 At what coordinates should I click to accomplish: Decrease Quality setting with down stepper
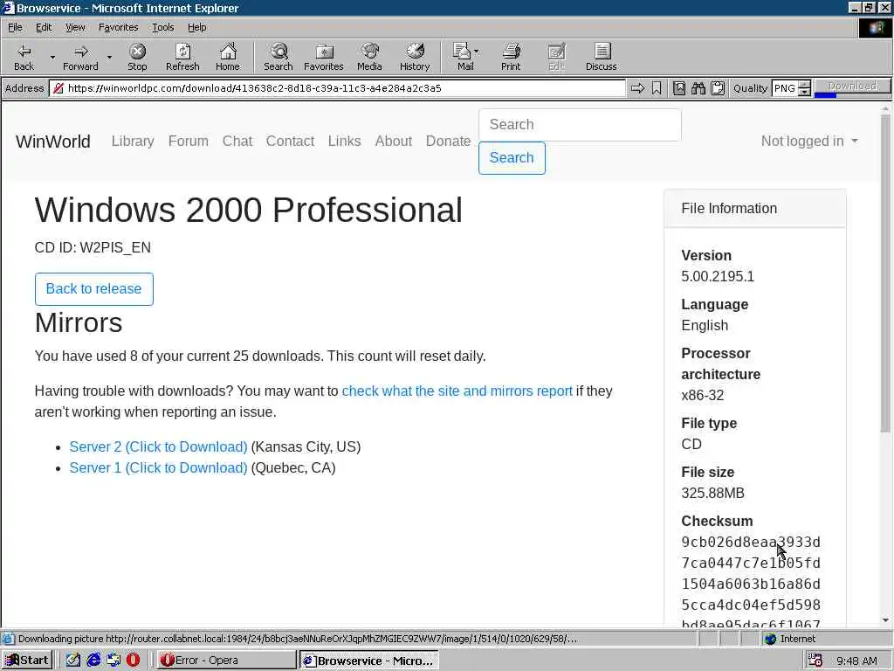804,92
